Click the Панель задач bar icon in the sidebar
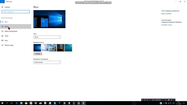The height and width of the screenshot is (105, 187). [2, 45]
